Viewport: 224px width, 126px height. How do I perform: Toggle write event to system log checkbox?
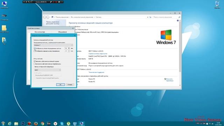tap(35, 61)
